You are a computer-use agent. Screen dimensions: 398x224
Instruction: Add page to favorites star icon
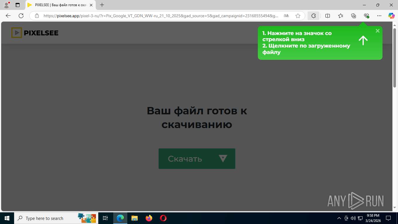pos(298,16)
